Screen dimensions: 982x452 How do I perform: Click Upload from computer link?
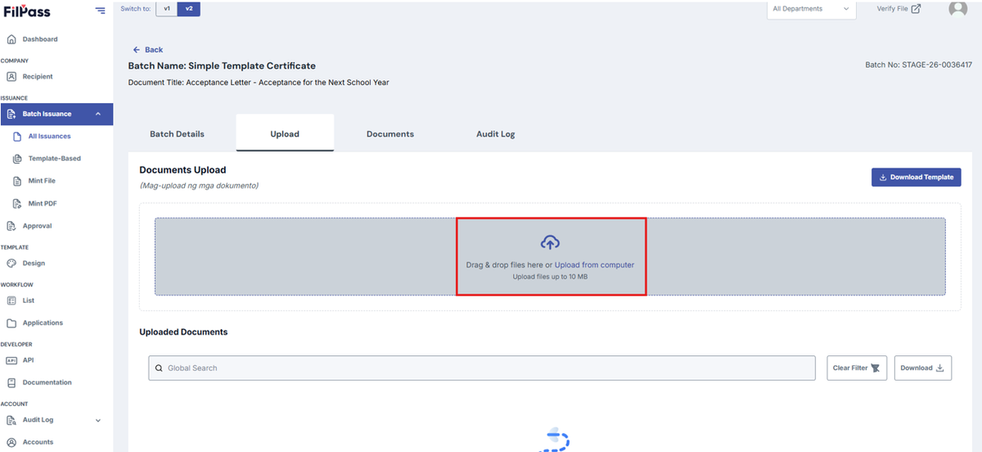coord(594,264)
